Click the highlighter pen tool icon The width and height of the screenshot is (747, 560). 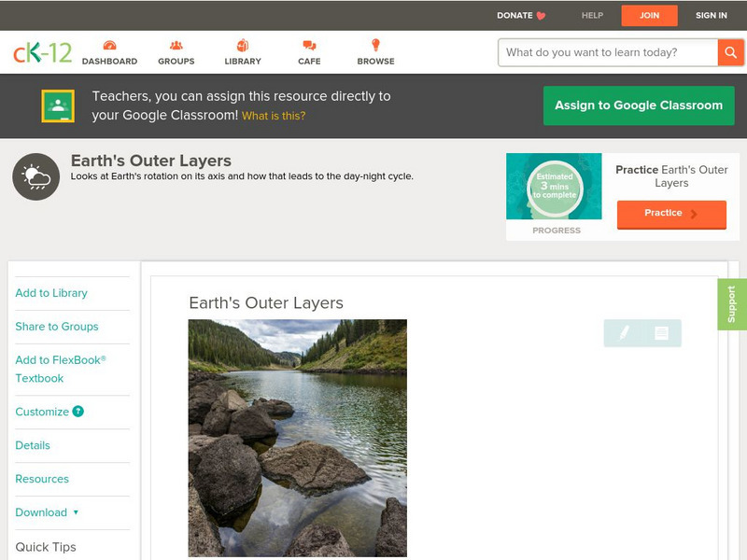click(x=624, y=332)
